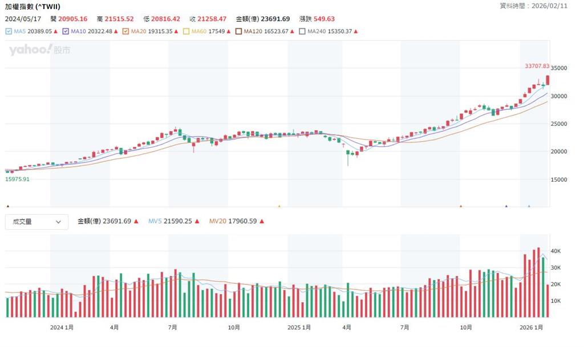Open the 成交量 indicator dropdown

pos(36,222)
